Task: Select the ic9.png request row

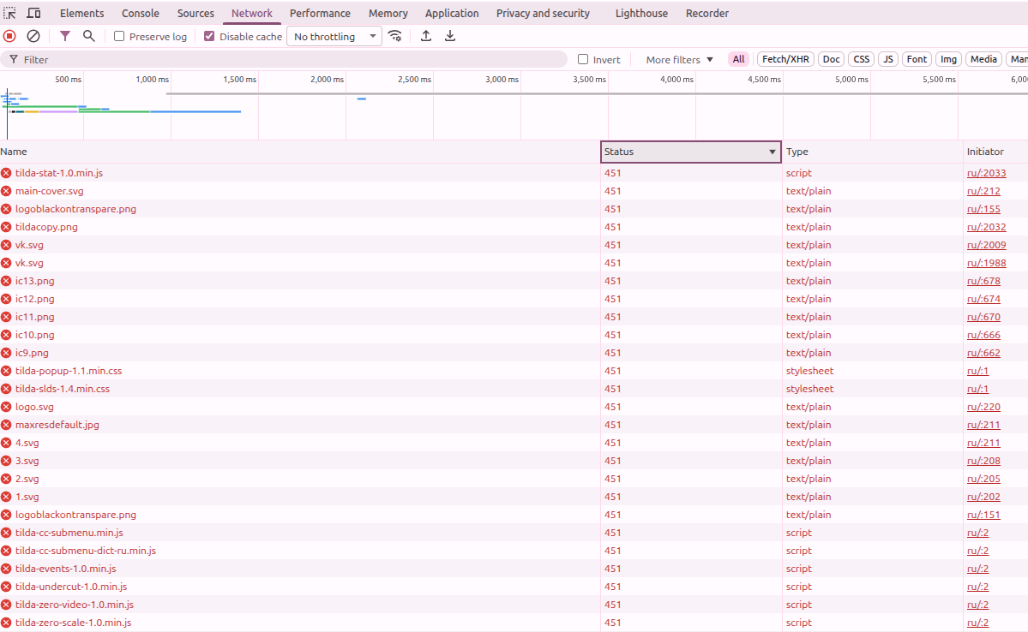Action: point(514,353)
